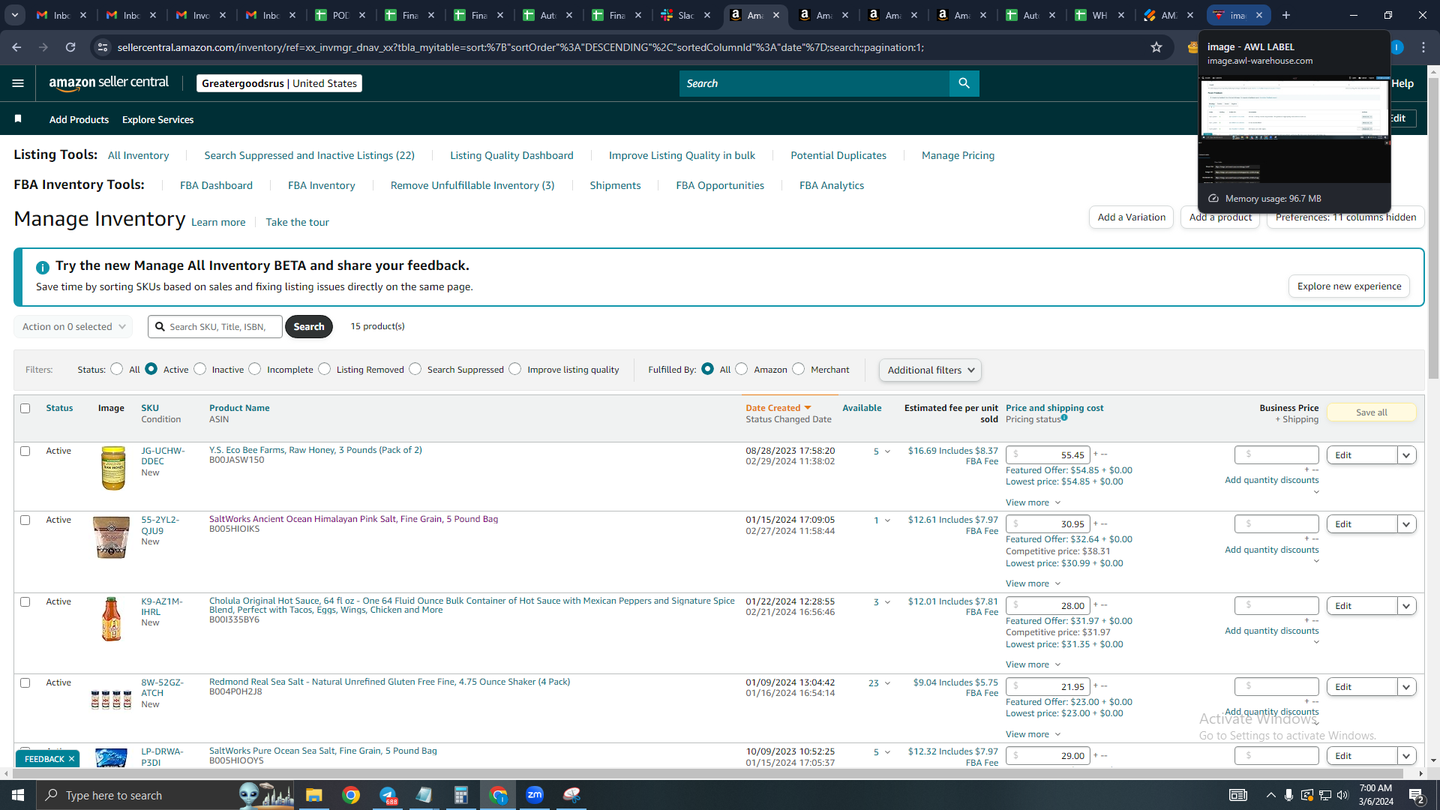Expand View more for the Cholula row
1440x810 pixels.
(x=1033, y=664)
